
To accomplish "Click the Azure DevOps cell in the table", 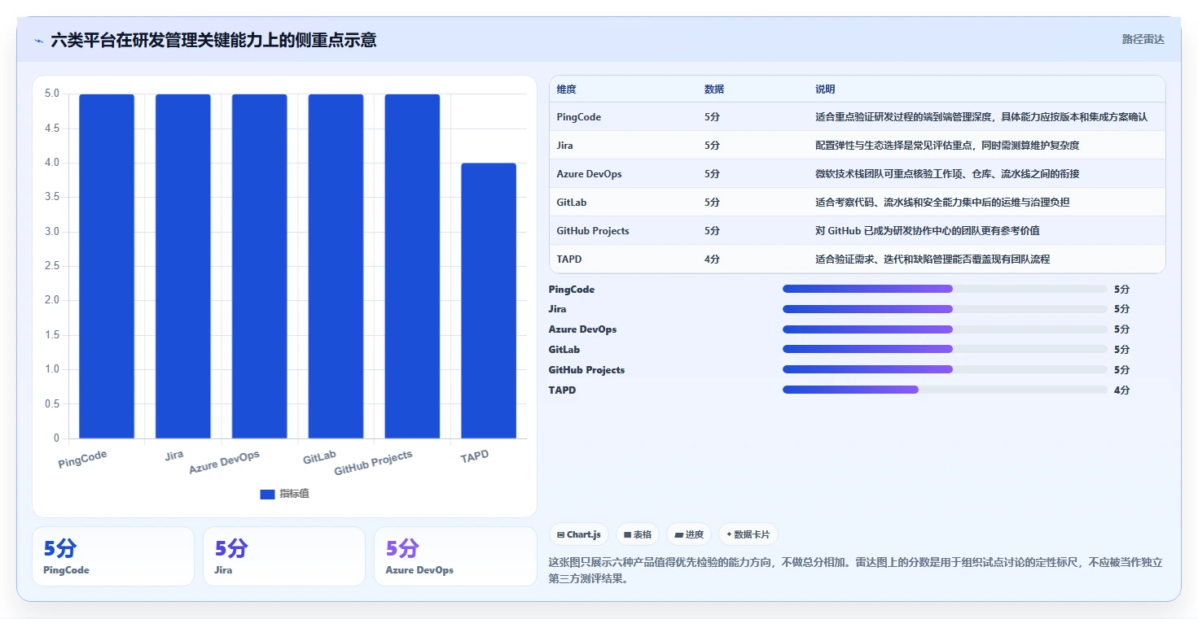I will pos(590,174).
